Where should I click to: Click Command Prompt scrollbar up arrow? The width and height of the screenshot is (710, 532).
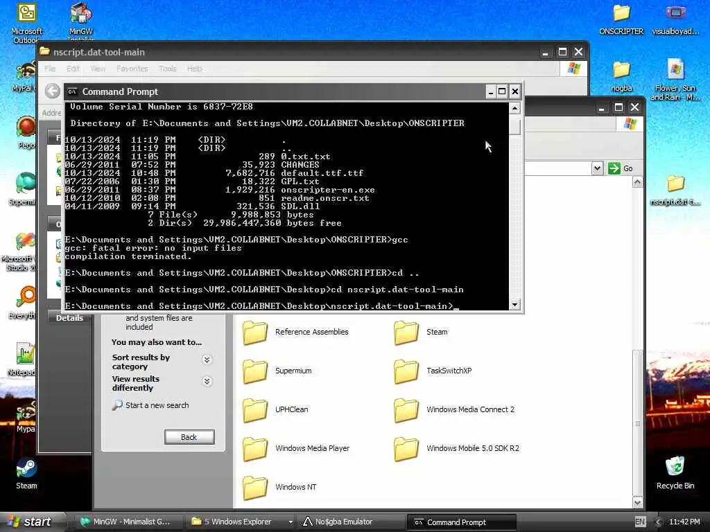click(514, 108)
